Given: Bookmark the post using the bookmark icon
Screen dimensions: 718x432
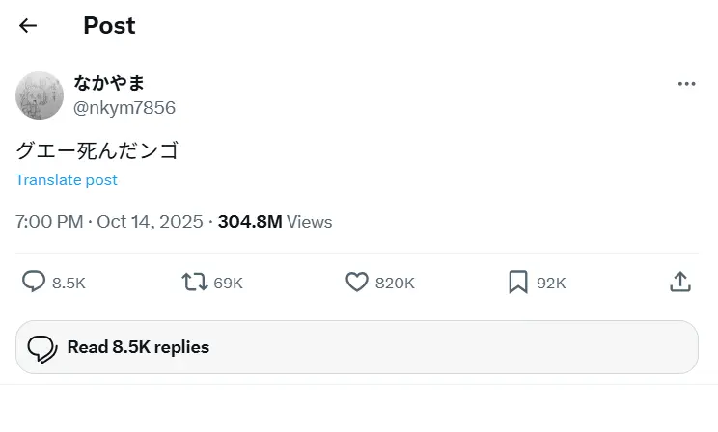Looking at the screenshot, I should click(x=518, y=282).
